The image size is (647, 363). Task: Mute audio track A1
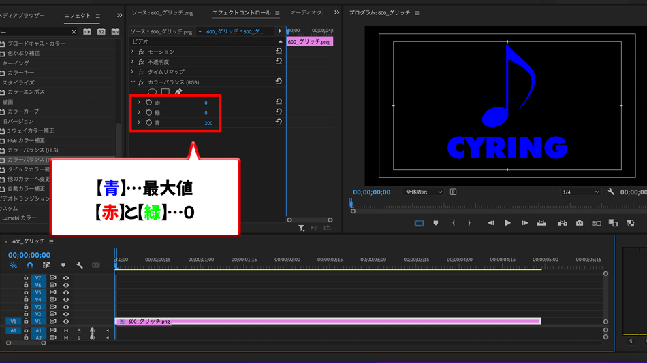[x=66, y=330]
